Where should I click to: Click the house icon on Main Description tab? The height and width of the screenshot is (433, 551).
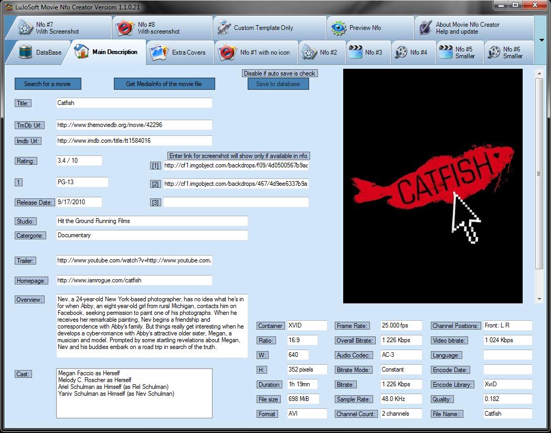click(x=81, y=51)
